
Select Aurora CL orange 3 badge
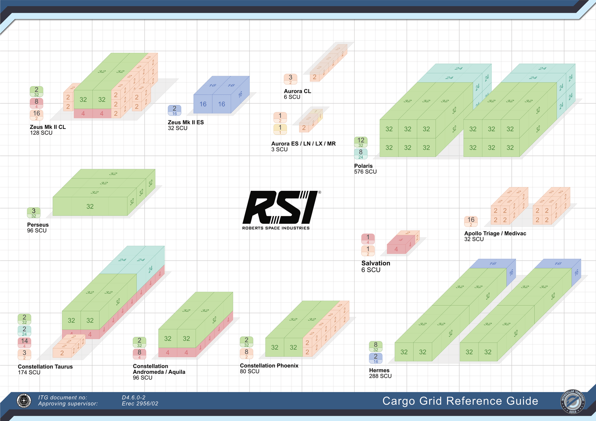tap(290, 79)
